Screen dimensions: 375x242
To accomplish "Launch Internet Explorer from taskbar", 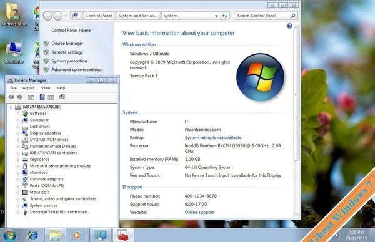I will coord(32,235).
